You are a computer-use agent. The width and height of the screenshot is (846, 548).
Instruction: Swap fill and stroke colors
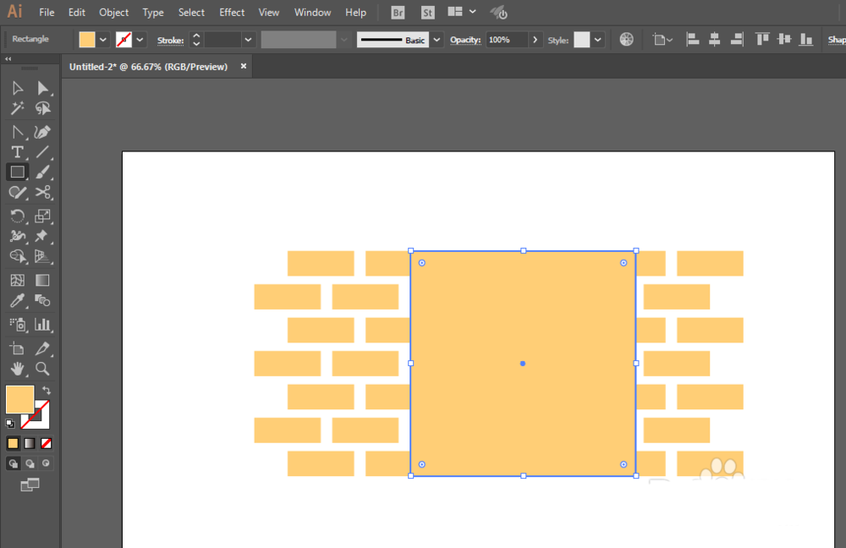[47, 390]
